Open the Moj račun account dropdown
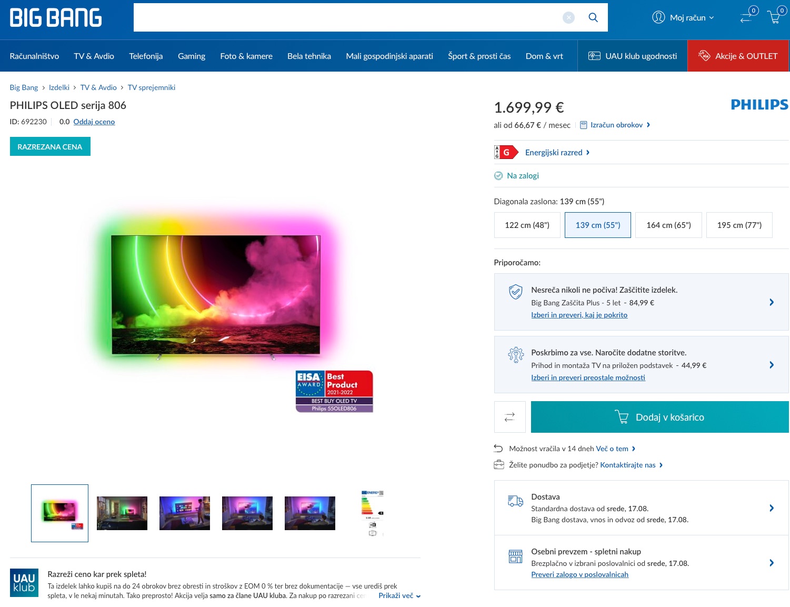This screenshot has width=790, height=607. point(683,17)
